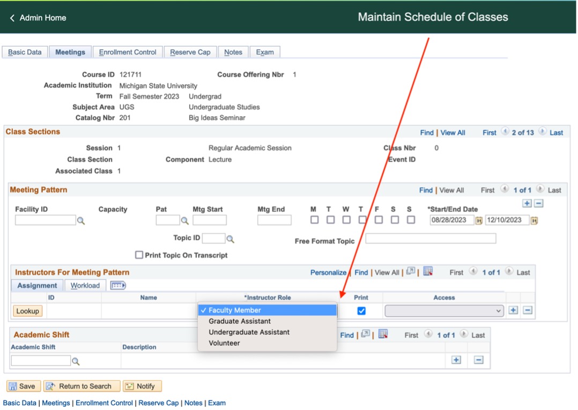The height and width of the screenshot is (410, 578).
Task: Check the Thursday checkbox
Action: [362, 220]
